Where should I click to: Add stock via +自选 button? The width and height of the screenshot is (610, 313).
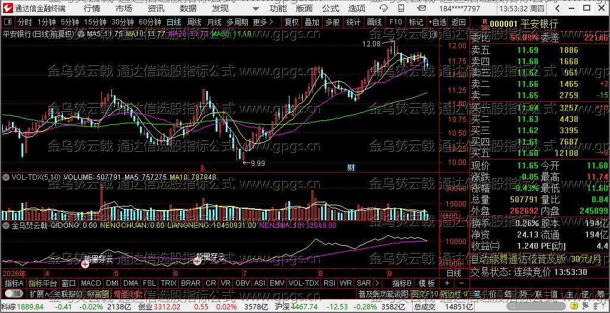tap(438, 22)
